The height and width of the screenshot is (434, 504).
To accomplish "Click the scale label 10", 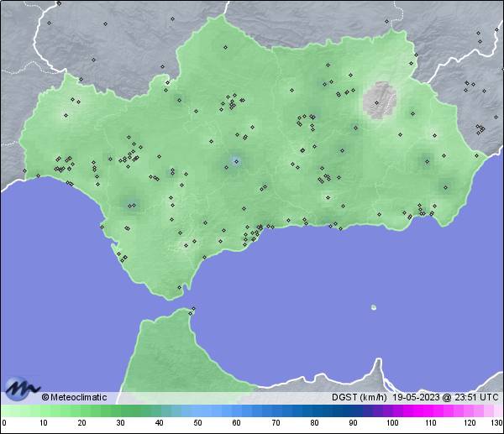I will pos(44,423).
